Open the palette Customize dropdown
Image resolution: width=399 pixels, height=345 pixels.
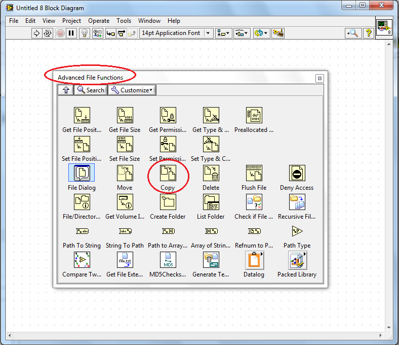pos(132,90)
